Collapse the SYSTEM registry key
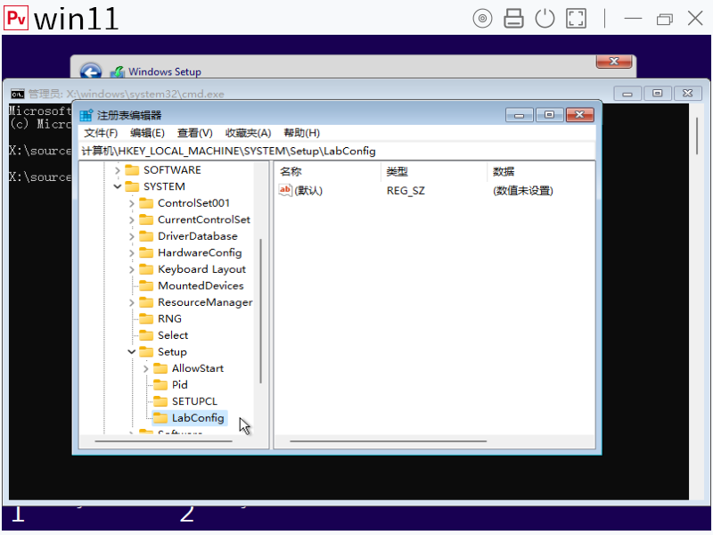713x535 pixels. (x=118, y=186)
